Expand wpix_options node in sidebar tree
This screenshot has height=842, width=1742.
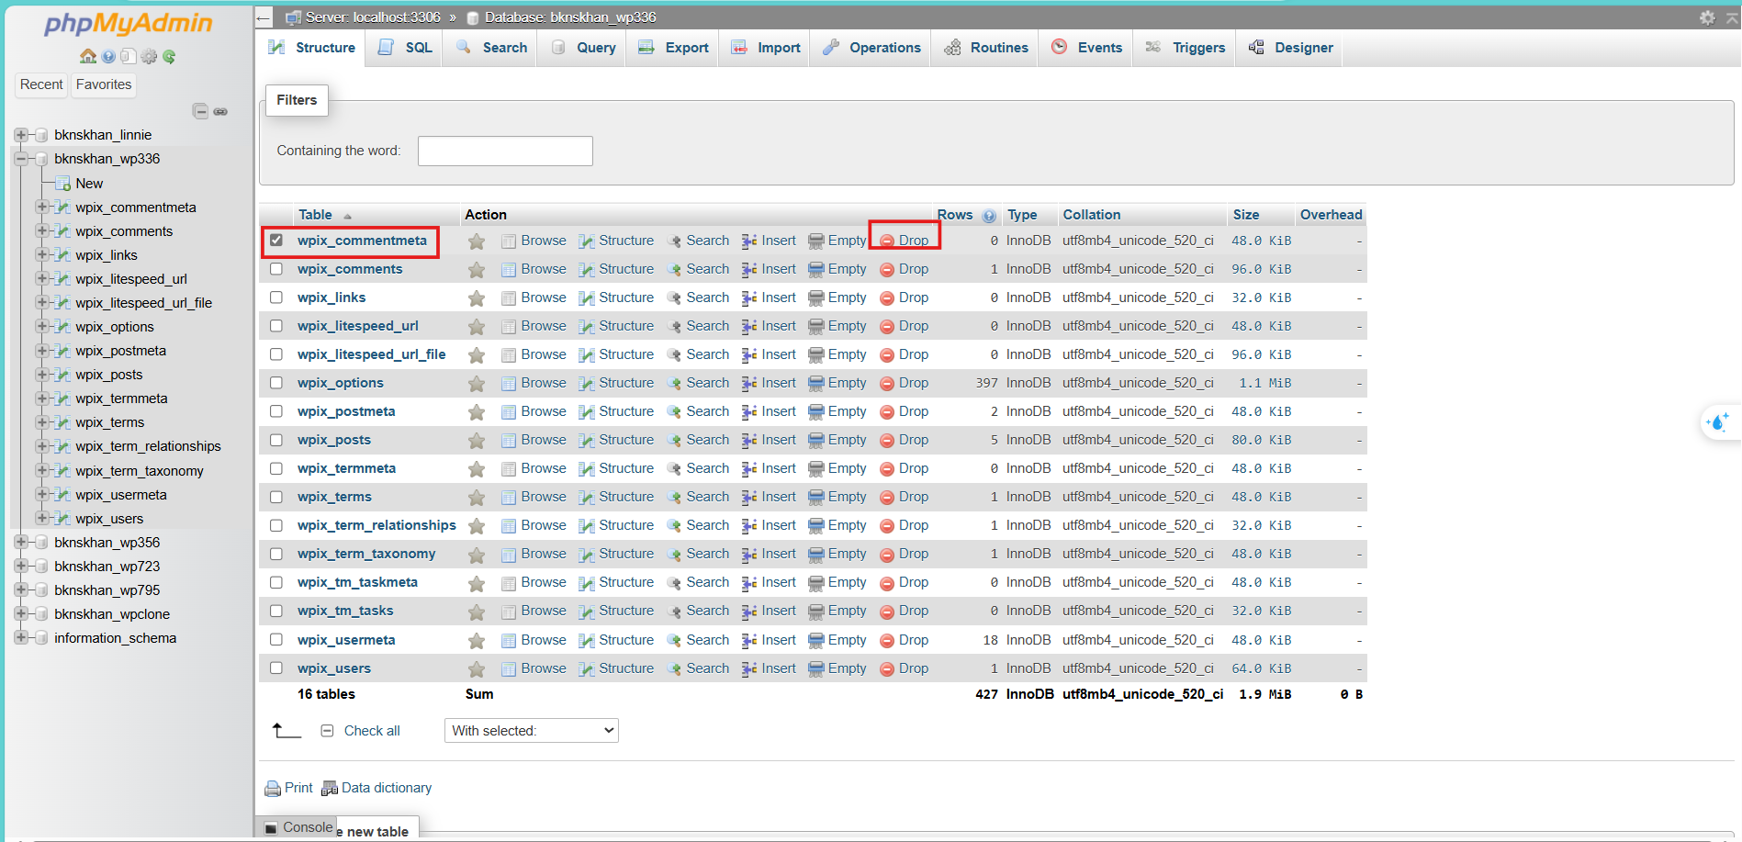pos(41,327)
